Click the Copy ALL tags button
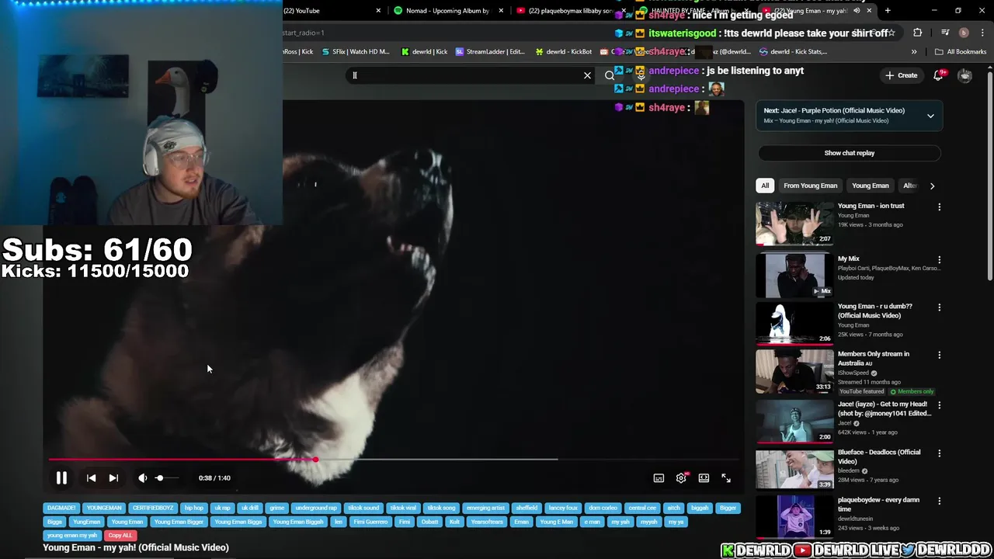Image resolution: width=994 pixels, height=559 pixels. pyautogui.click(x=120, y=536)
